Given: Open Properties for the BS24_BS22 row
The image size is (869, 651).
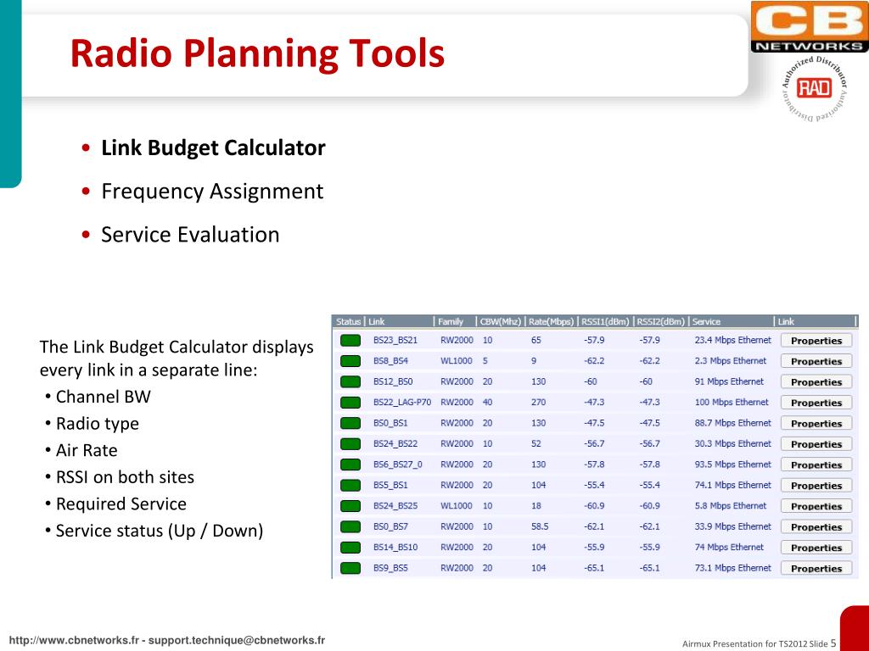Looking at the screenshot, I should coord(816,444).
